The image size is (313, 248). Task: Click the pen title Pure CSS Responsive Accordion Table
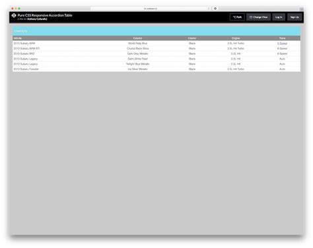45,15
